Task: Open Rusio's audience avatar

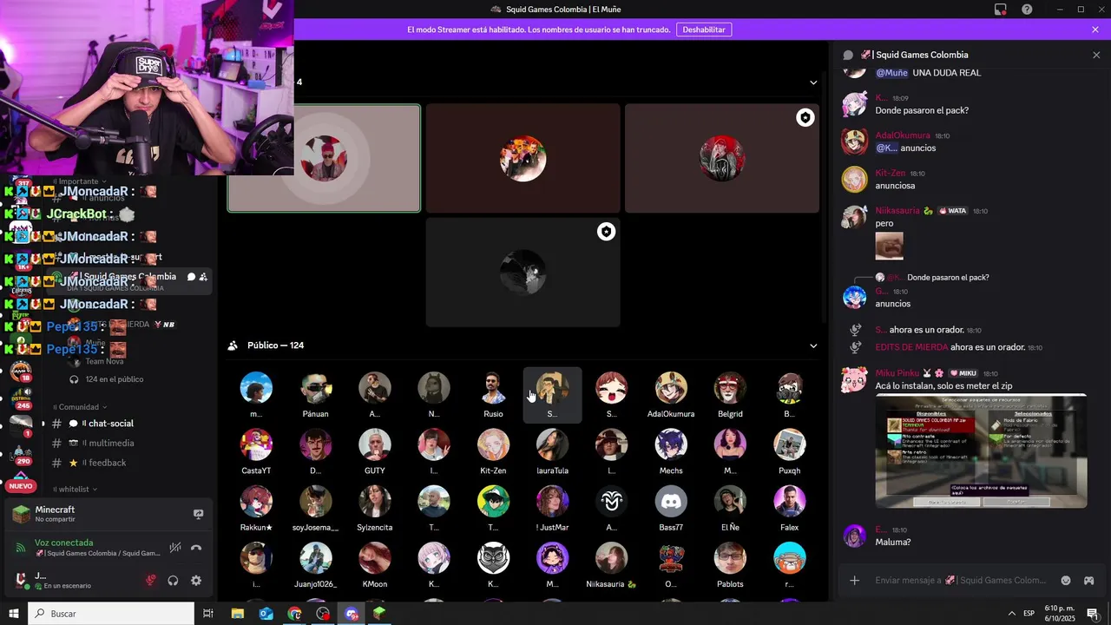Action: coord(493,388)
